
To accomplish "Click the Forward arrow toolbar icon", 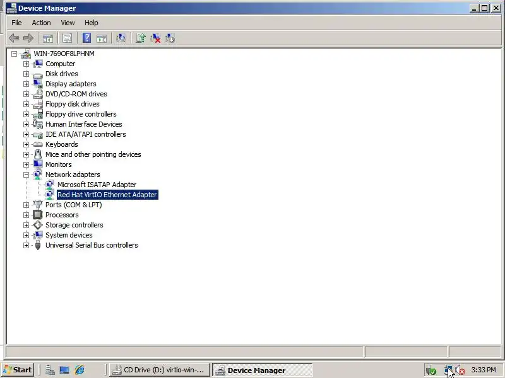I will 28,38.
